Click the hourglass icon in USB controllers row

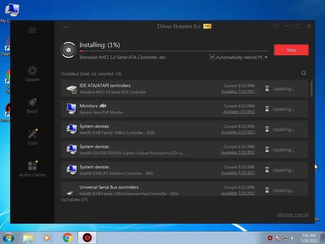click(267, 190)
